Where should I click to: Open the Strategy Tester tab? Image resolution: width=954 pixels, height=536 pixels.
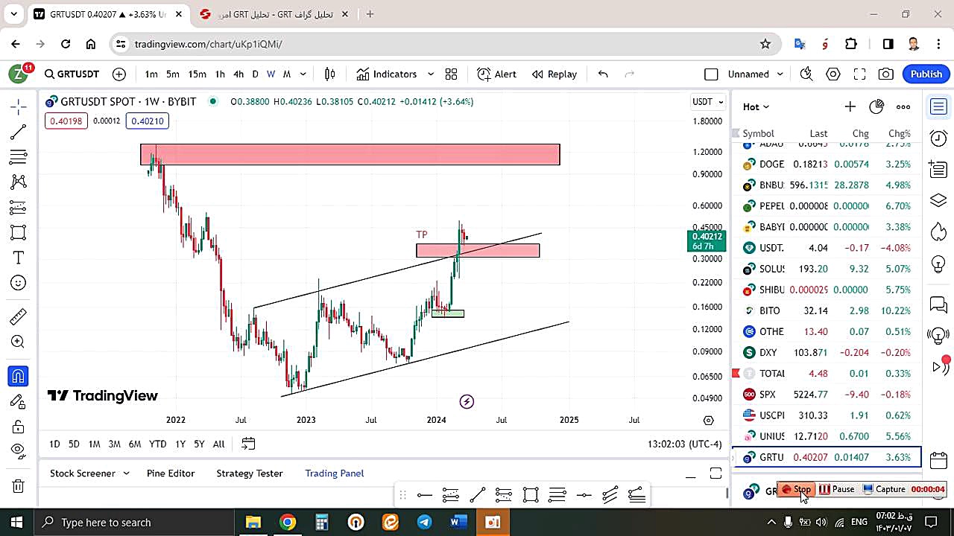[250, 473]
